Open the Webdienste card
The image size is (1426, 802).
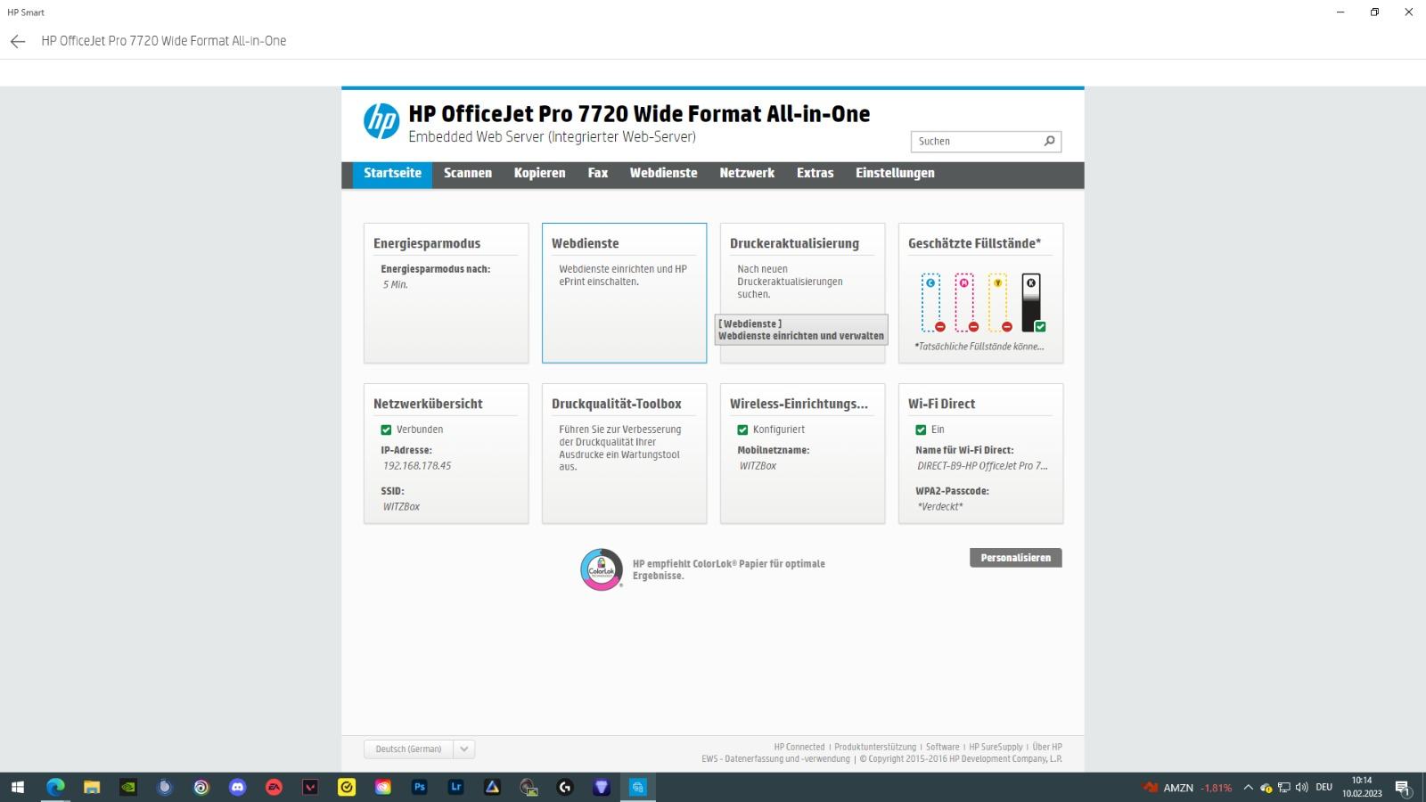624,293
